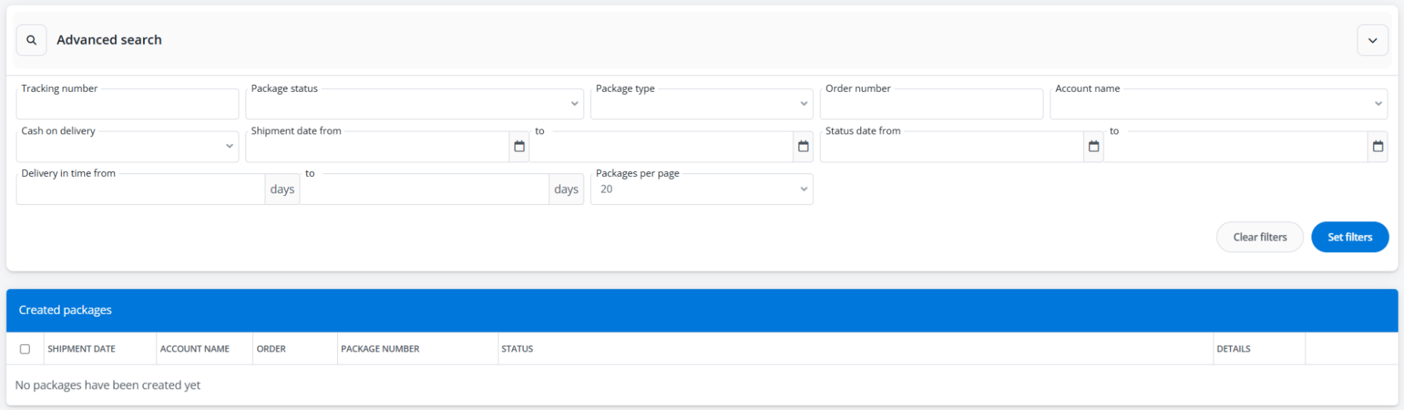Viewport: 1404px width, 410px height.
Task: Click the Status column header
Action: coord(517,349)
